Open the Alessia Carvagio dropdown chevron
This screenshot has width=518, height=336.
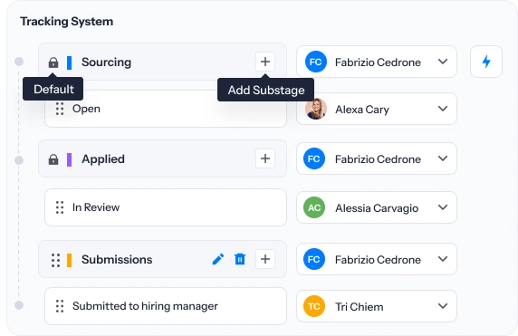point(443,207)
